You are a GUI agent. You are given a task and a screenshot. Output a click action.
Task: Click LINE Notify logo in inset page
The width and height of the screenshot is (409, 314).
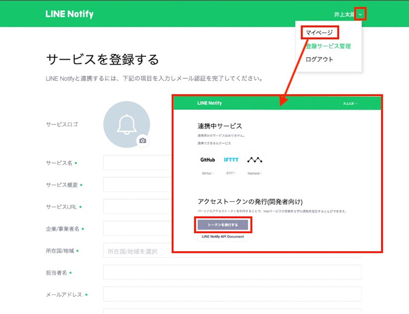click(x=209, y=103)
